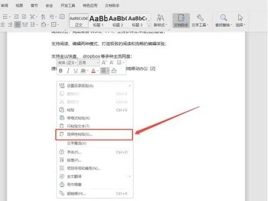The image size is (268, 201).
Task: Toggle justify alignment in the ribbon
Action: 17,25
